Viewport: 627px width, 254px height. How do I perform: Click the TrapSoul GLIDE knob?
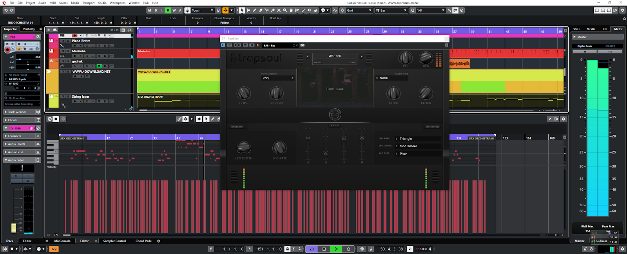[x=243, y=93]
